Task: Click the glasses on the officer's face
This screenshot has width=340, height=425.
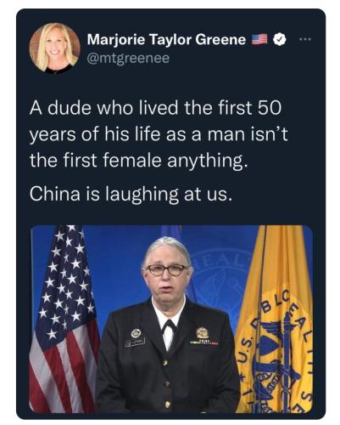Action: (167, 270)
